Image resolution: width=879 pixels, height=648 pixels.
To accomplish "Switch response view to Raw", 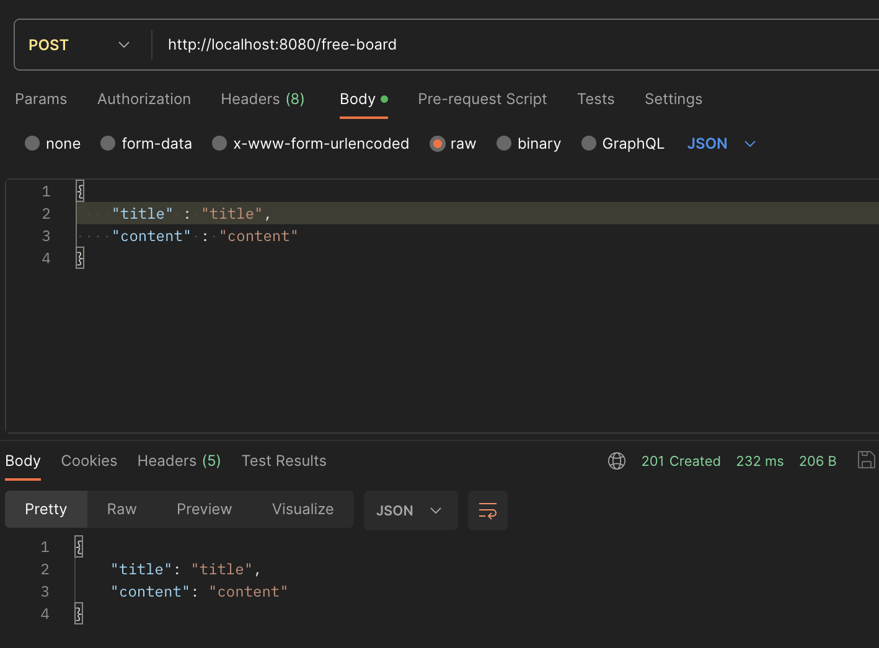I will tap(121, 509).
